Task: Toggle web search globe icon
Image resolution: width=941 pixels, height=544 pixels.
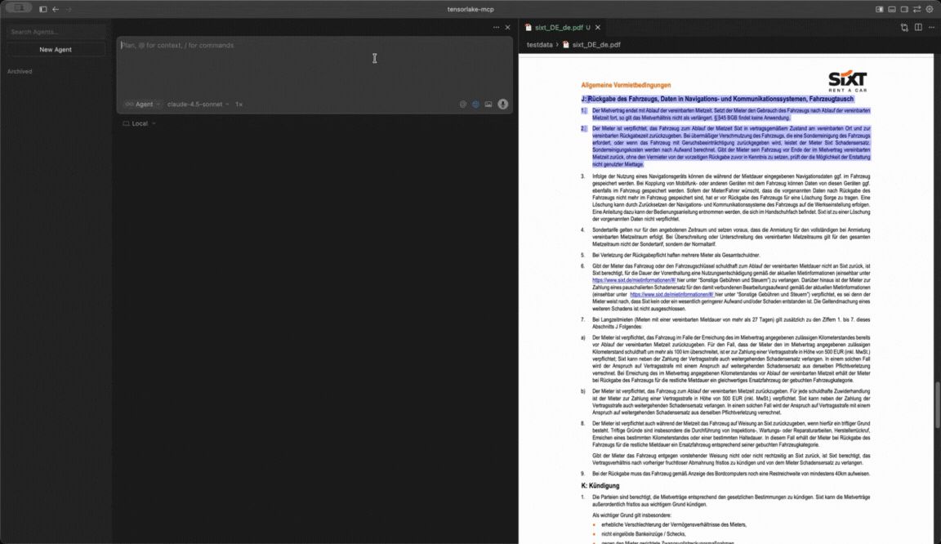Action: (475, 104)
